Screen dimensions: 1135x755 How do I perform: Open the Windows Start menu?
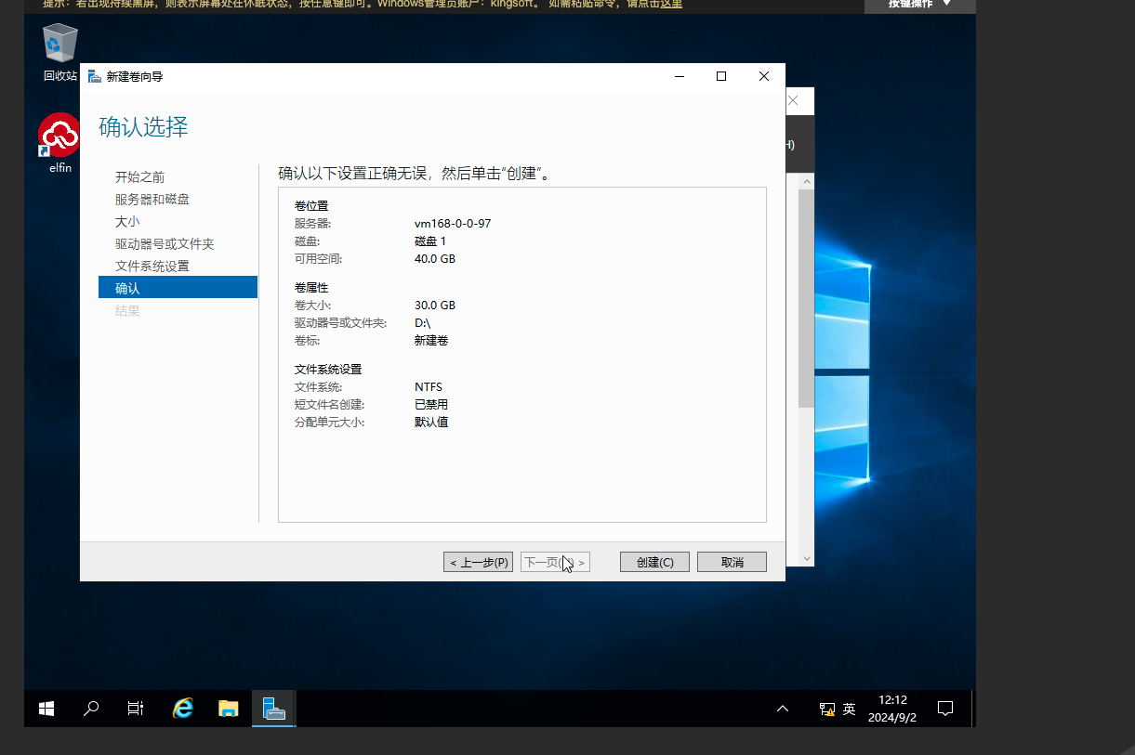46,709
